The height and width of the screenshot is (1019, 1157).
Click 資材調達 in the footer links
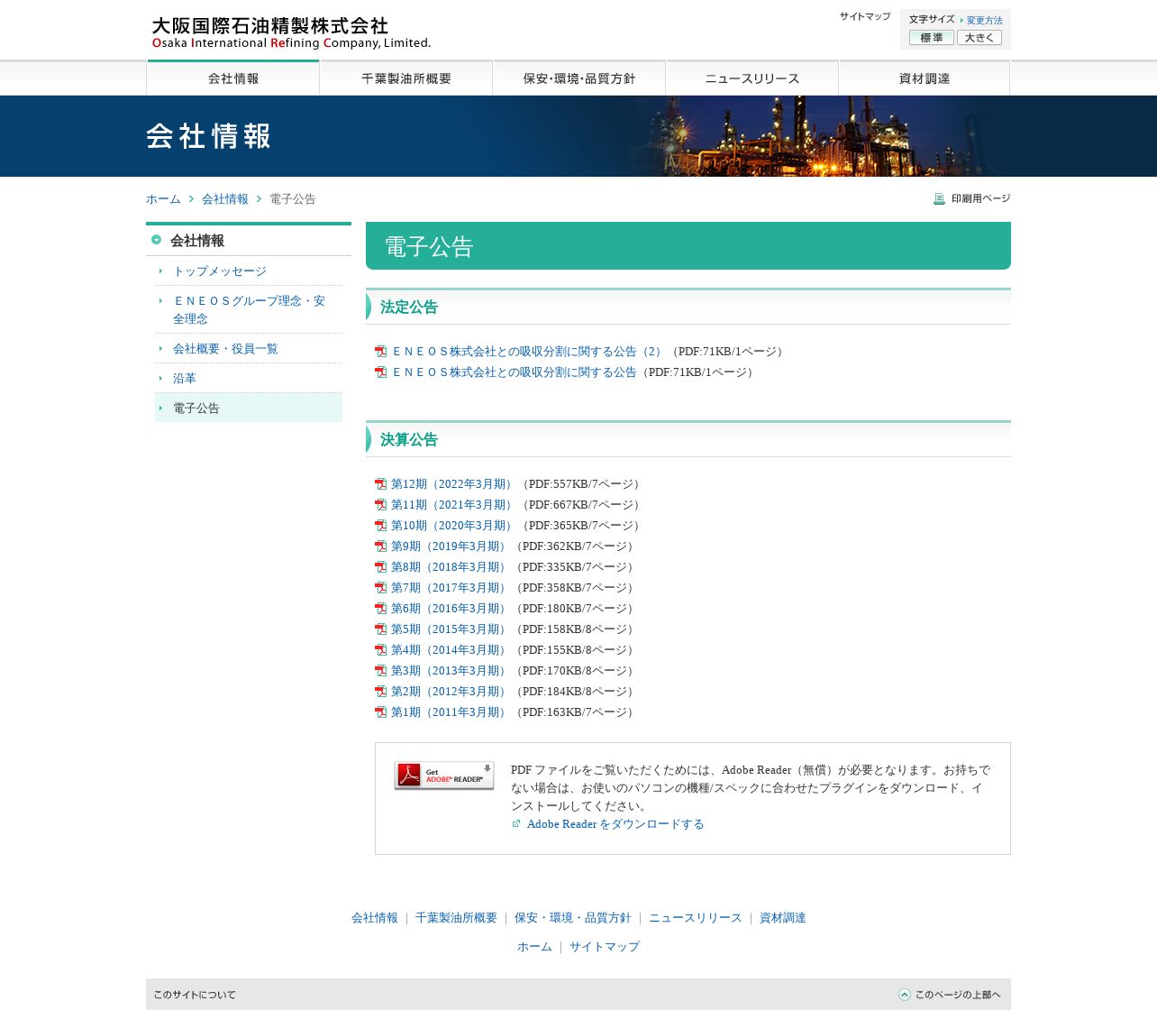[x=783, y=918]
